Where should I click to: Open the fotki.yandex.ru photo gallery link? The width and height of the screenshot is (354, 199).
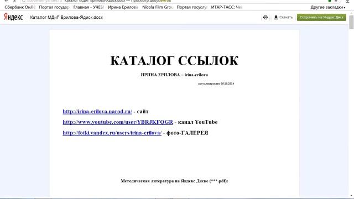[112, 133]
